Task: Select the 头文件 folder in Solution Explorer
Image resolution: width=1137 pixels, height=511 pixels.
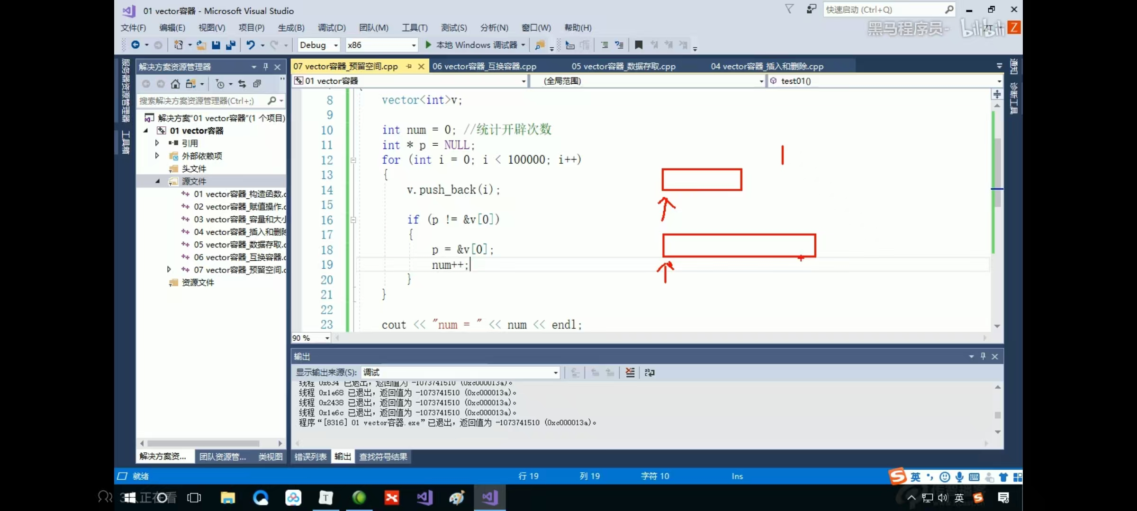Action: point(194,168)
